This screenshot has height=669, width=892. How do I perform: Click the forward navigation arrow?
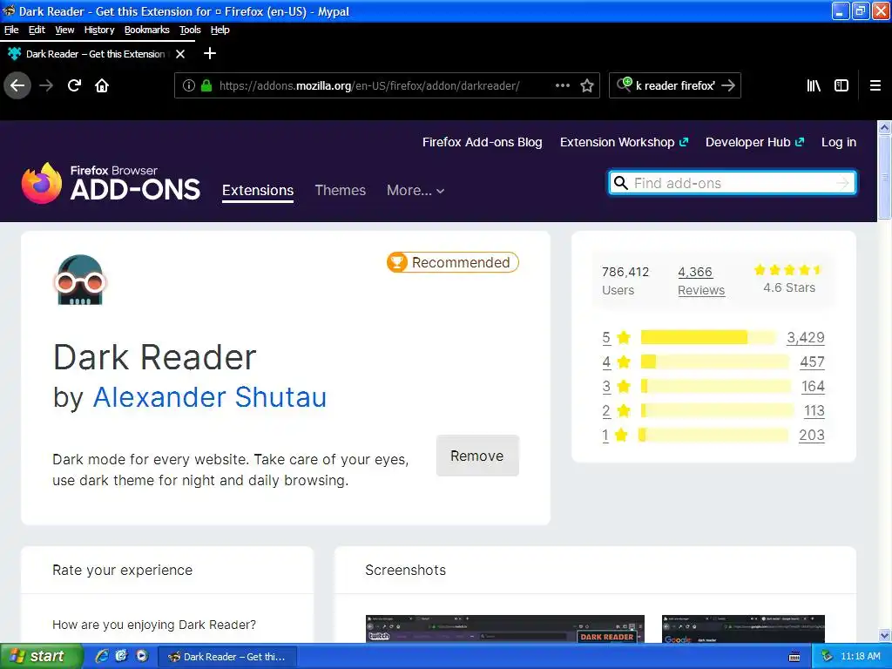(46, 86)
